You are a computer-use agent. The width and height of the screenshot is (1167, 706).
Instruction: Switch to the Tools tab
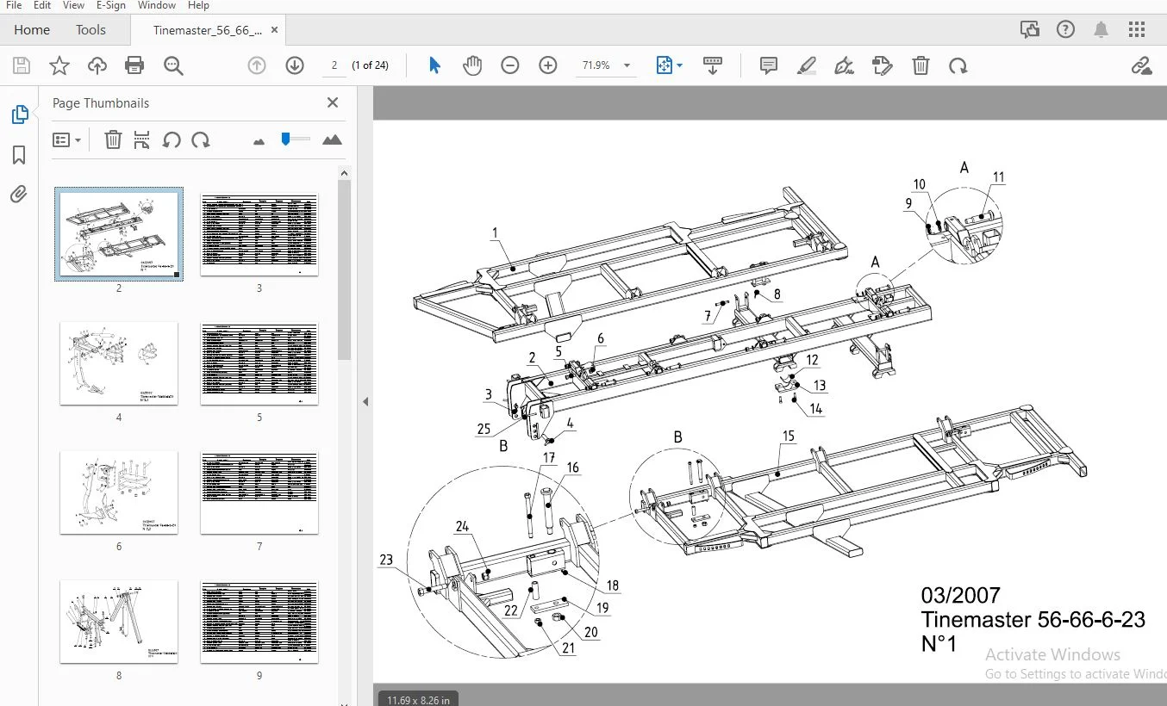coord(90,30)
